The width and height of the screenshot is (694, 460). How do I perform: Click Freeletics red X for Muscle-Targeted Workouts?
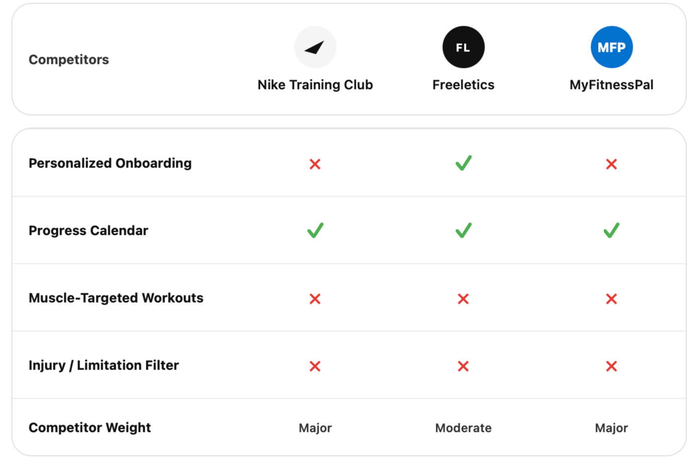[463, 299]
